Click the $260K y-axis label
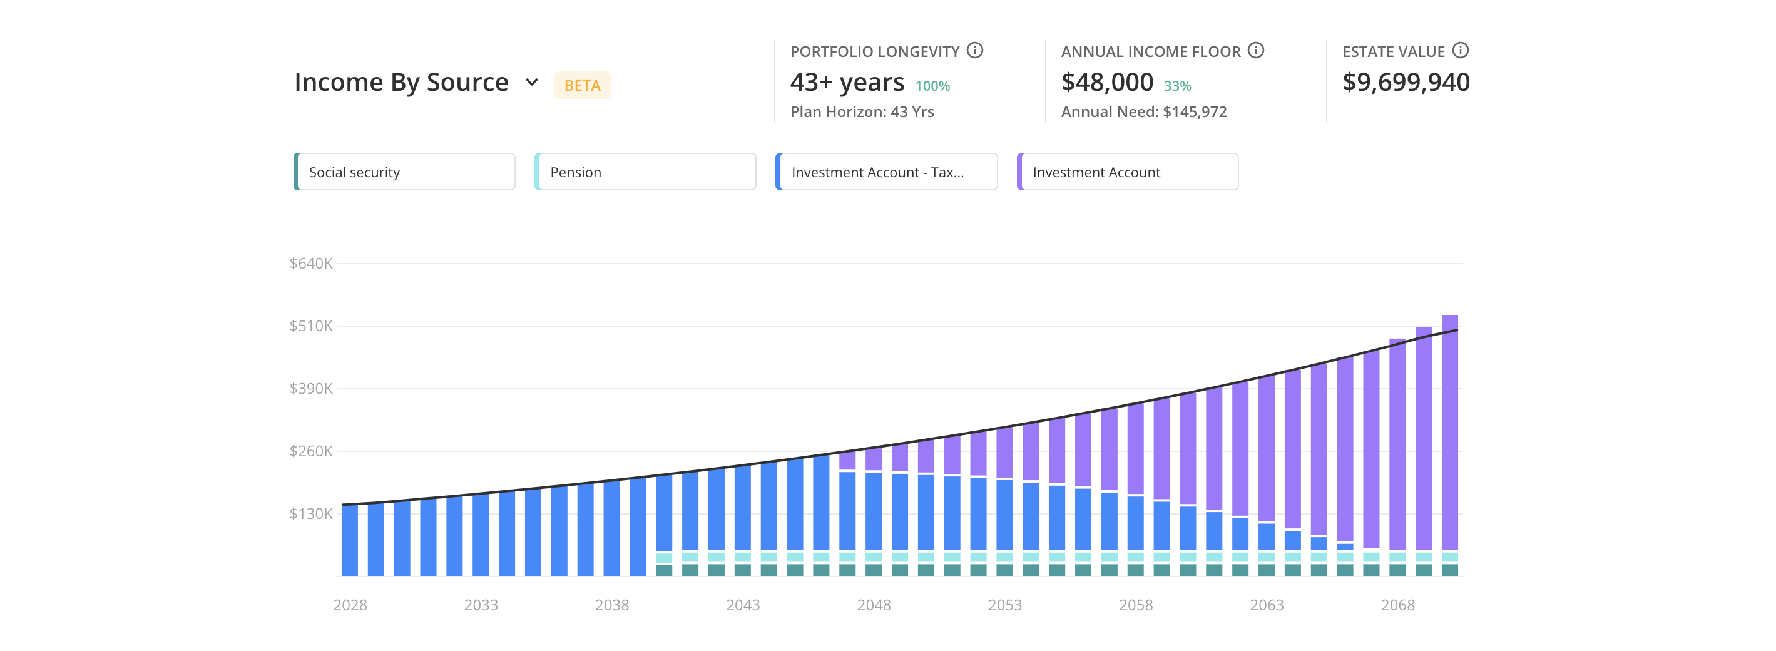1776x651 pixels. click(x=311, y=451)
